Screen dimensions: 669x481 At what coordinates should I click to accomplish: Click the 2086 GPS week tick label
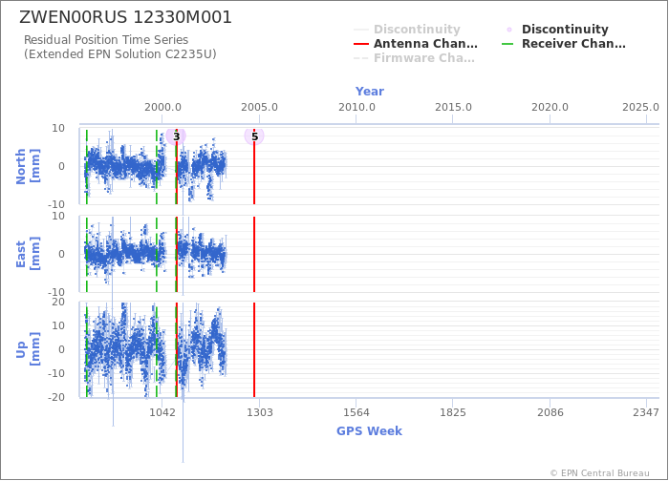[550, 412]
